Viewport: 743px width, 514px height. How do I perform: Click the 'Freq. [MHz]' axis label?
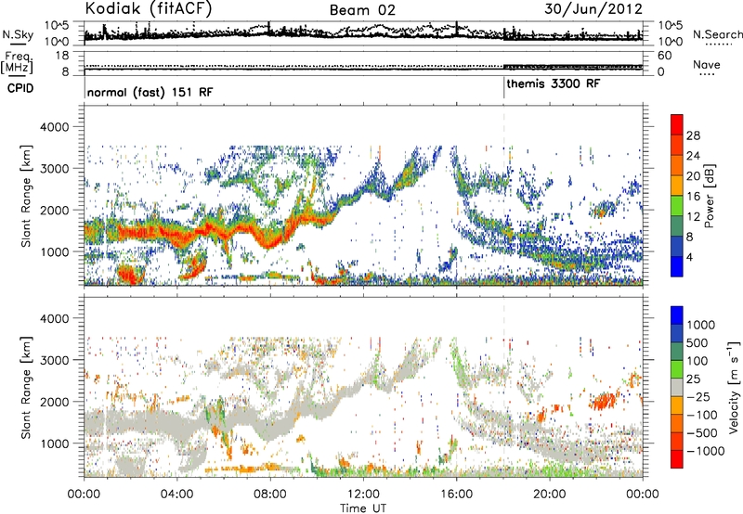(x=17, y=63)
